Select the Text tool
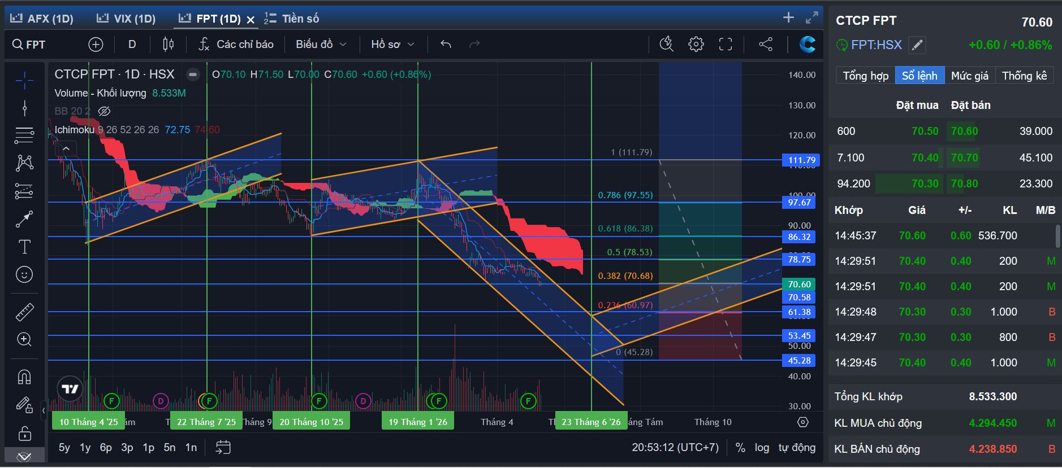The image size is (1062, 468). [x=24, y=247]
